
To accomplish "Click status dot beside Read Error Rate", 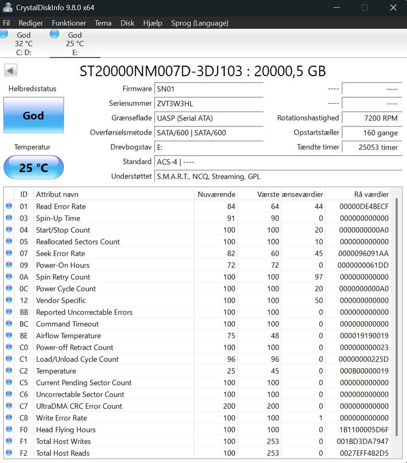I will pos(9,207).
